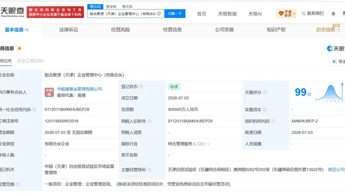Click the 有限合伙企业 enterprise type value
345x193 pixels.
point(57,144)
